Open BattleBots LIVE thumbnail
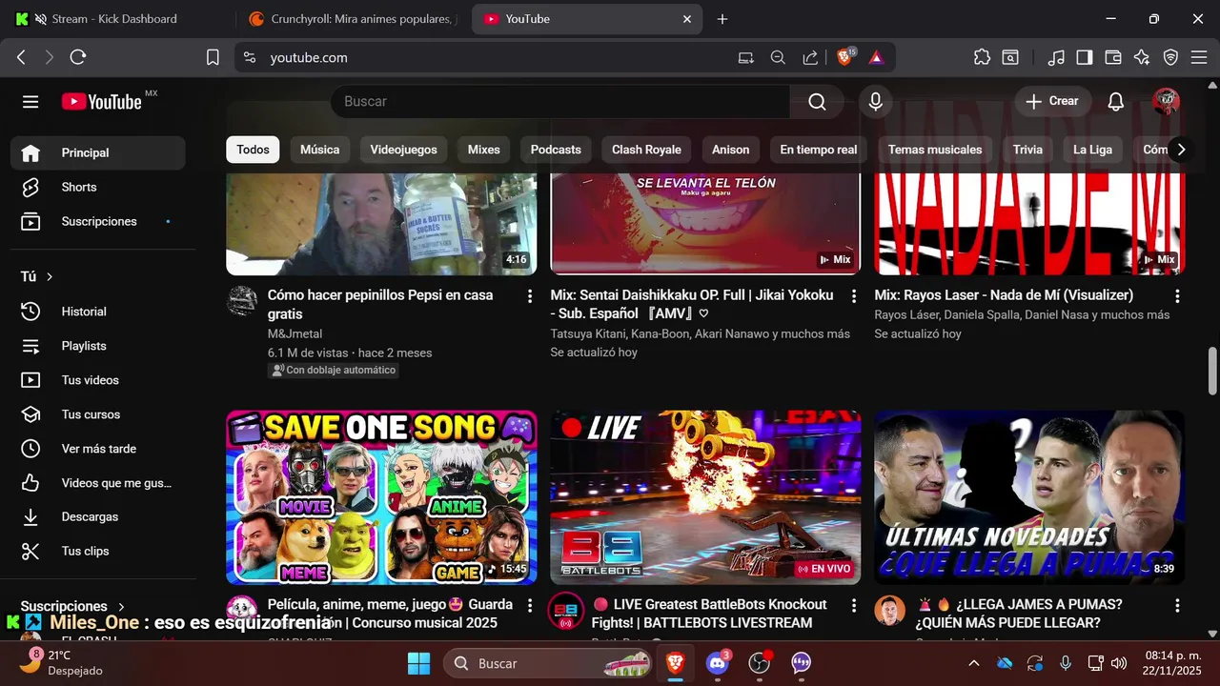The width and height of the screenshot is (1220, 686). coord(705,497)
